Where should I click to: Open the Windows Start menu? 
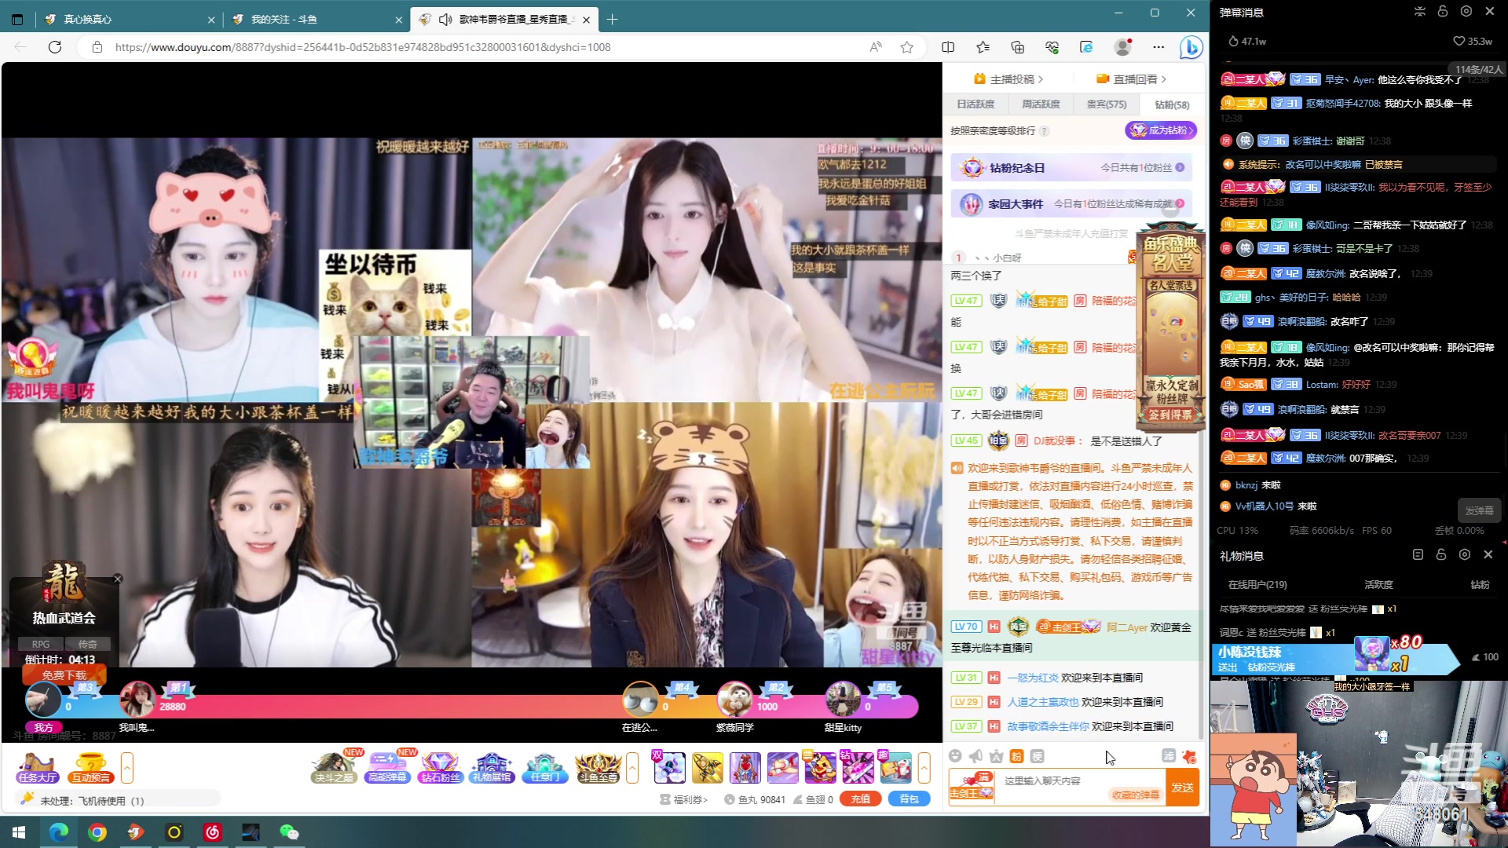19,832
